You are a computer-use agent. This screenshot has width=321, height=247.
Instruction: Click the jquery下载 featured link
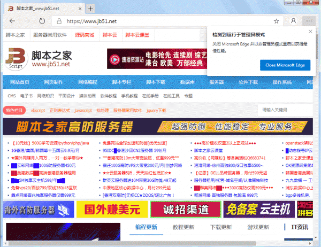pyautogui.click(x=156, y=111)
